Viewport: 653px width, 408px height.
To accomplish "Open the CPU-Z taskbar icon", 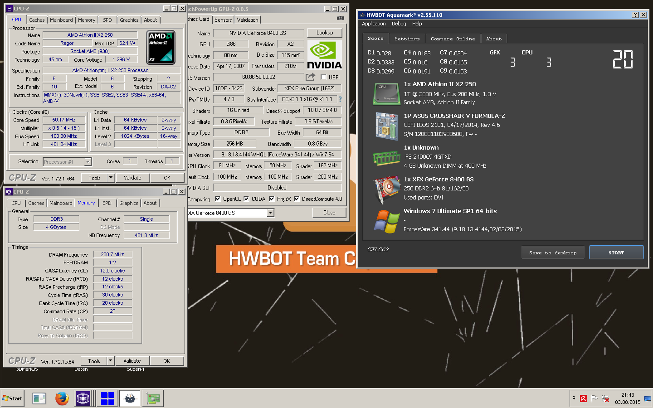I will tap(83, 398).
